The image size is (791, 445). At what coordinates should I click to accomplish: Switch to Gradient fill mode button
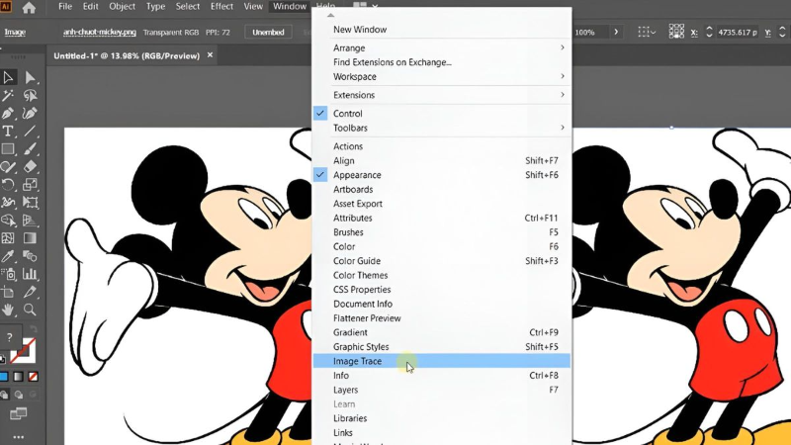18,377
